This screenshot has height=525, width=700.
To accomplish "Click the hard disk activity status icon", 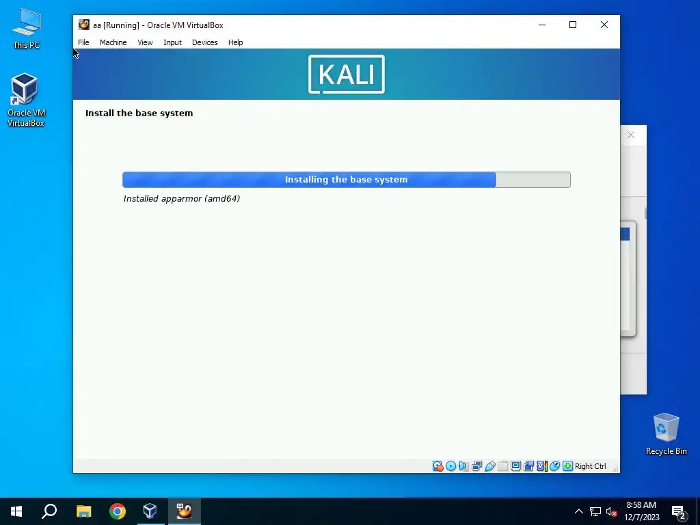I will tap(438, 466).
